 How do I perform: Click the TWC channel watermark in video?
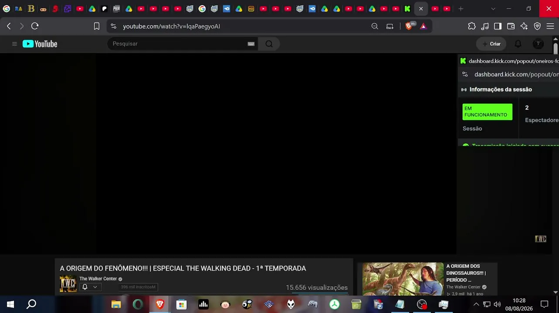click(540, 239)
